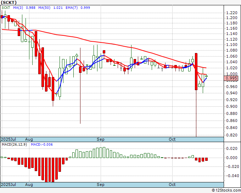Click Aug on the price chart's date axis

[x=29, y=139]
